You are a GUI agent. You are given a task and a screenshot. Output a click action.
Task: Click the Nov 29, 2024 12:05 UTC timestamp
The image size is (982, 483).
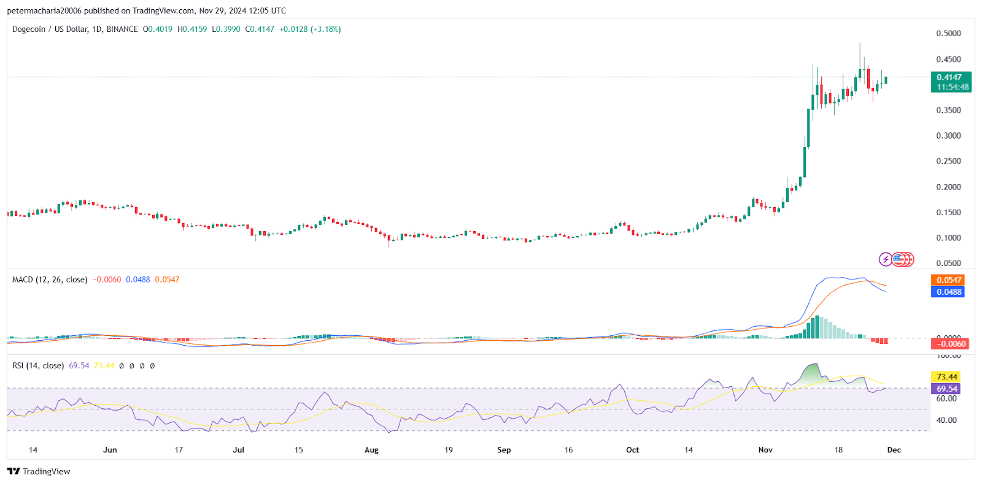[x=242, y=10]
